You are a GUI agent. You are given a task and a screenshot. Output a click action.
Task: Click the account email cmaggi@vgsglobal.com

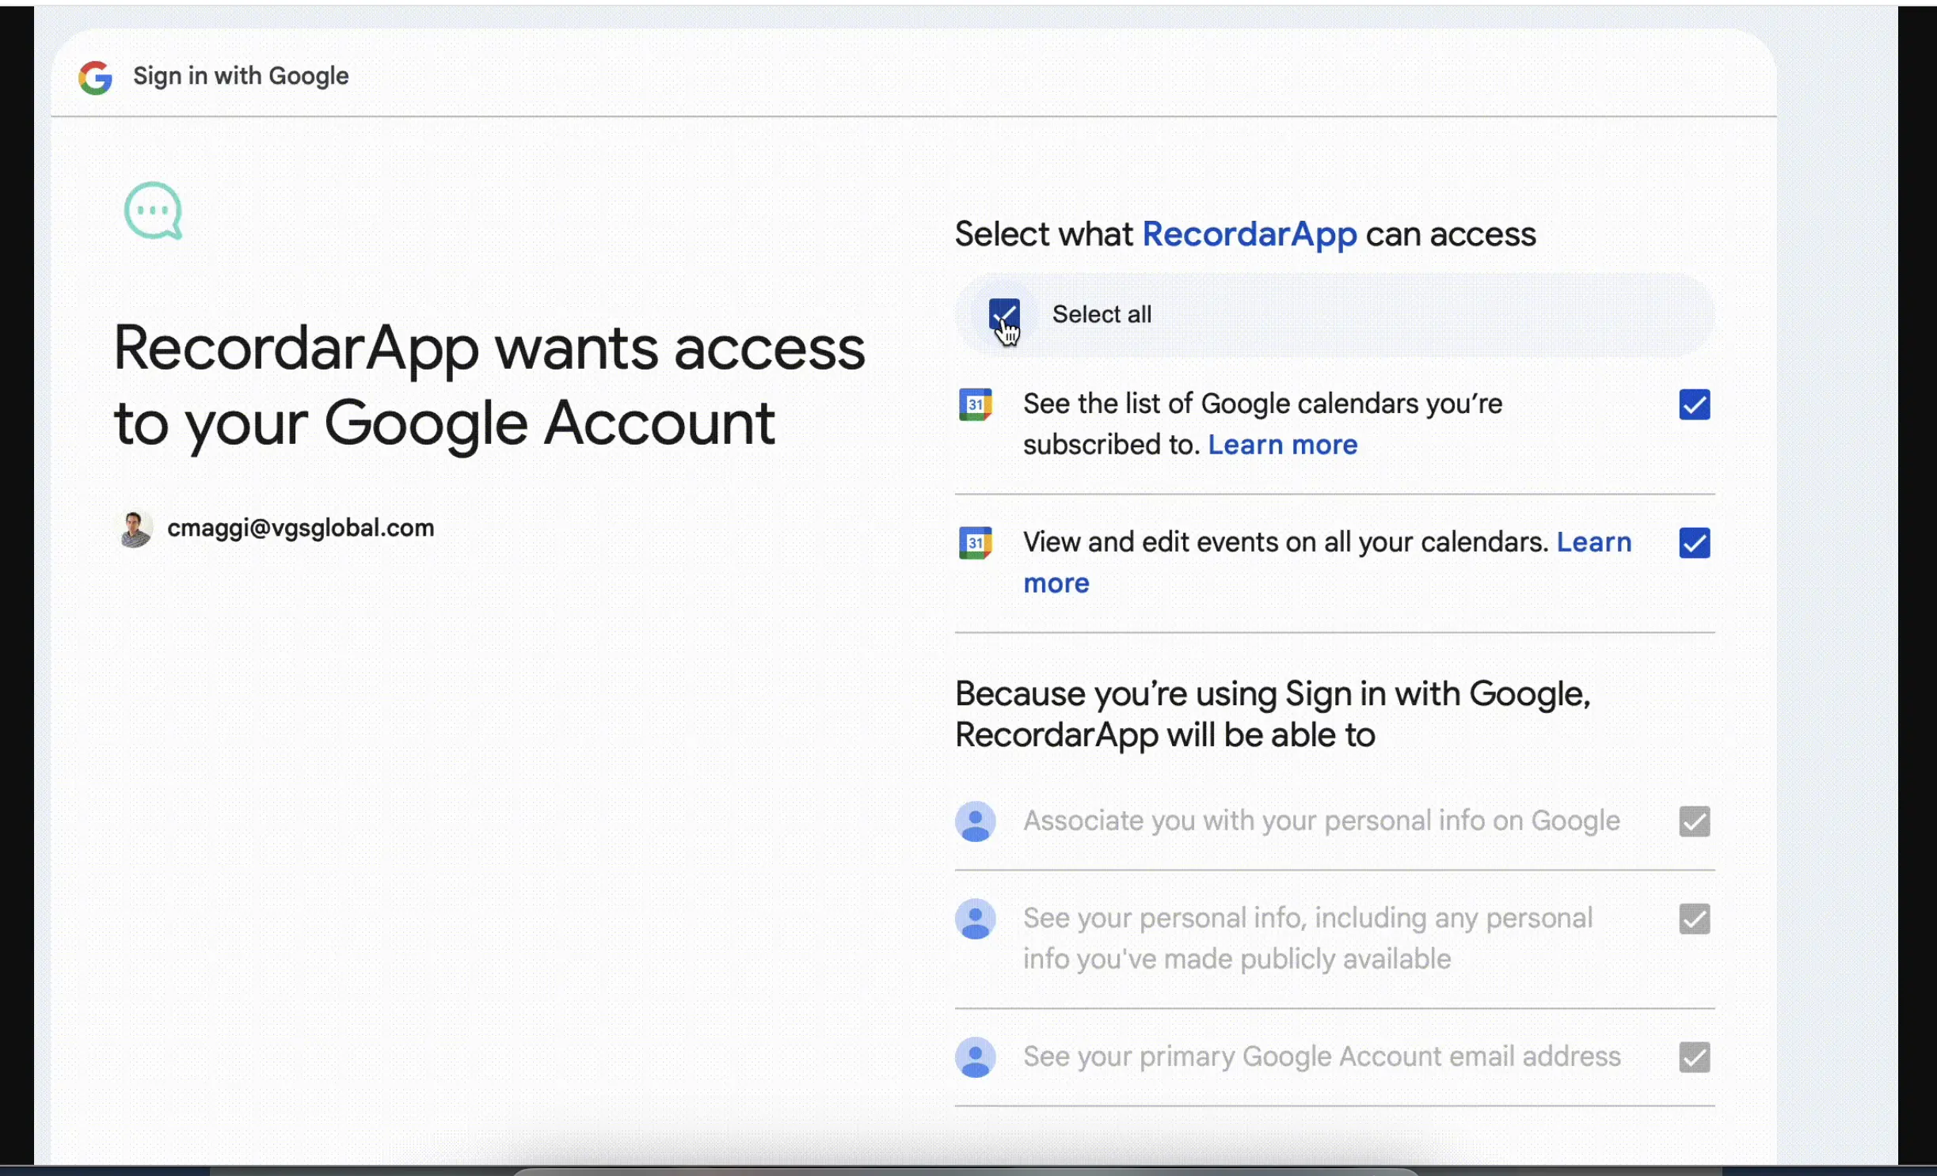[x=301, y=528]
